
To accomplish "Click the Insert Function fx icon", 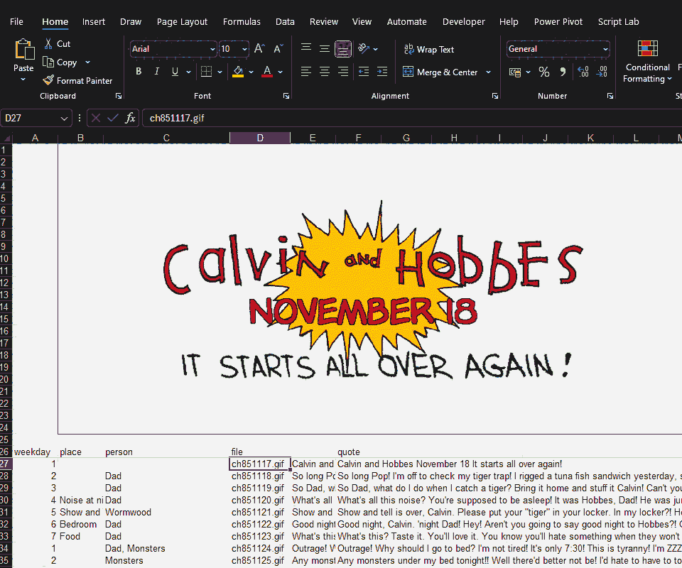I will (130, 118).
